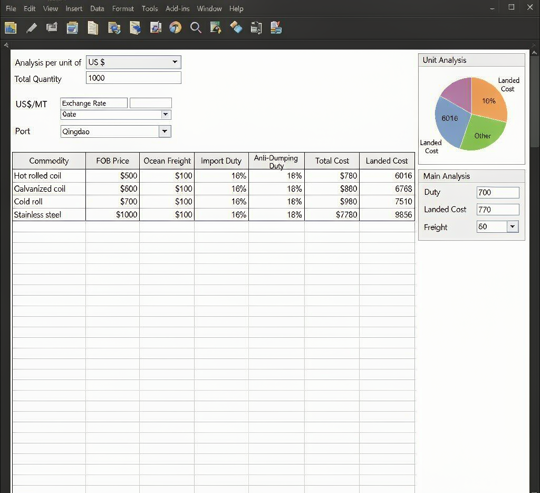The height and width of the screenshot is (493, 540).
Task: Click the last toolbar icon with stacked books
Action: pos(276,27)
